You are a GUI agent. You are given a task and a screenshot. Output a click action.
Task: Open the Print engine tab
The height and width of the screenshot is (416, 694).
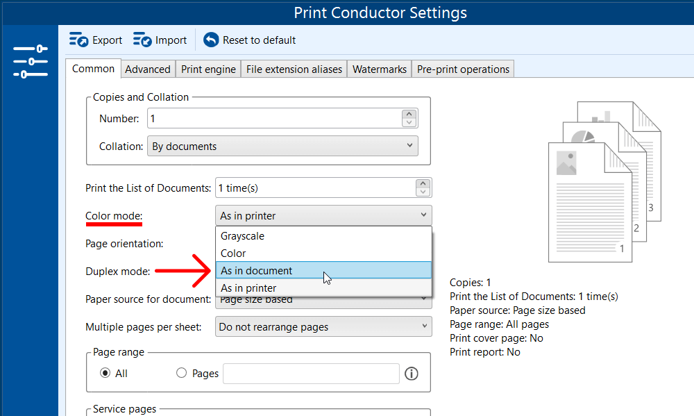[209, 69]
